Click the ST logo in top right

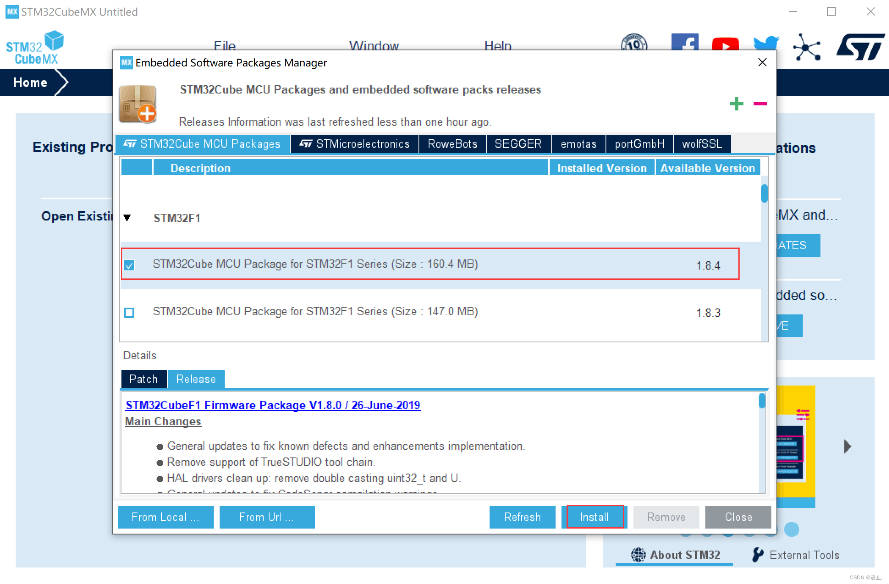pos(860,47)
